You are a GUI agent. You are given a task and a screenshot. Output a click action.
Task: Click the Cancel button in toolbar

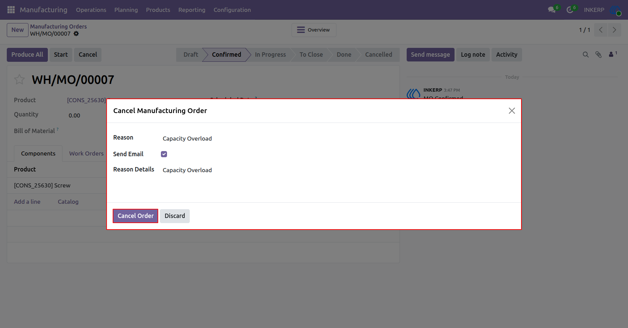coord(88,55)
